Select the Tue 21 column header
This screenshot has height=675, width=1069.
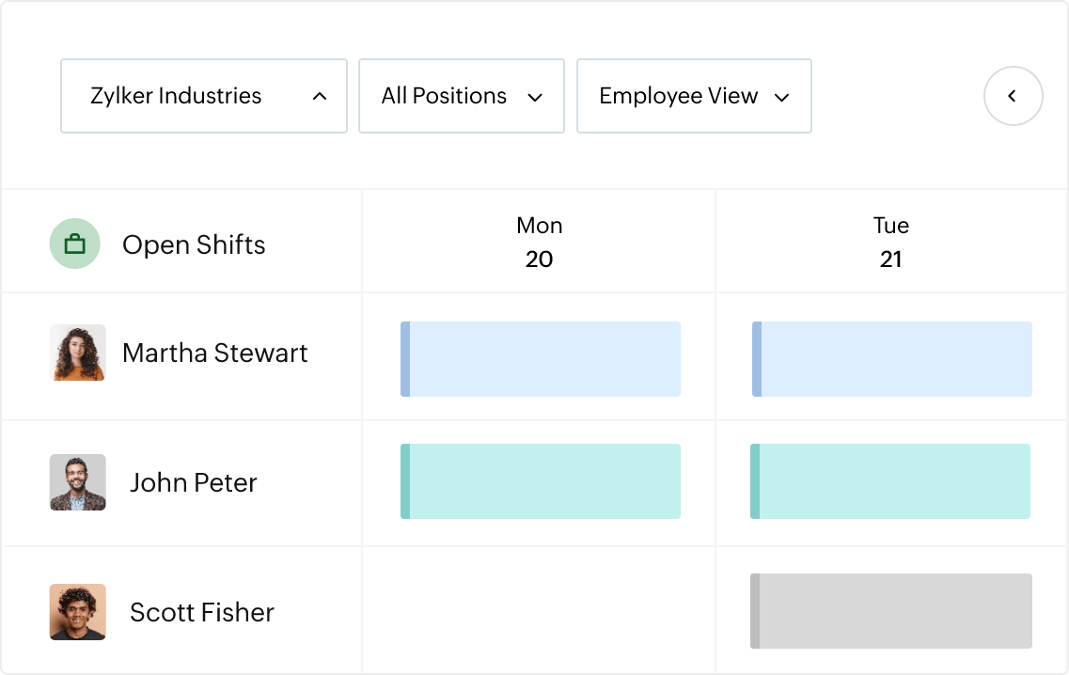[x=890, y=242]
